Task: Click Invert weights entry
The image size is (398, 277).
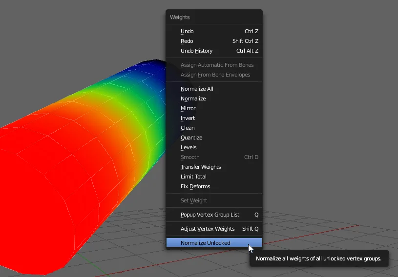Action: pos(188,118)
